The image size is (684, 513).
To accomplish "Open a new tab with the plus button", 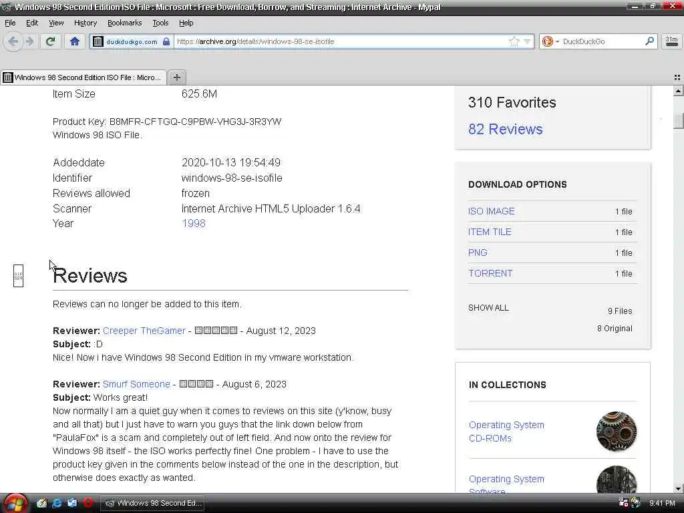I will tap(176, 77).
